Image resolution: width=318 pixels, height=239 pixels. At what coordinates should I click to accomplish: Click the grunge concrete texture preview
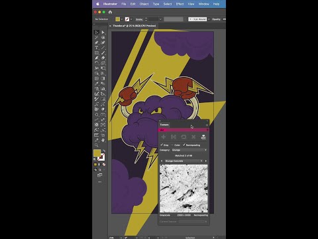(184, 189)
